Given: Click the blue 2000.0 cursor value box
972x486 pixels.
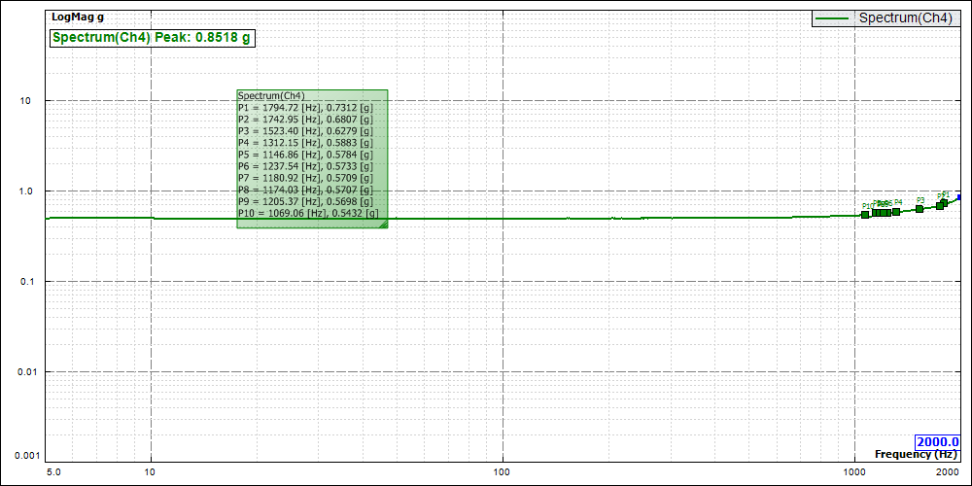Looking at the screenshot, I should click(x=937, y=441).
